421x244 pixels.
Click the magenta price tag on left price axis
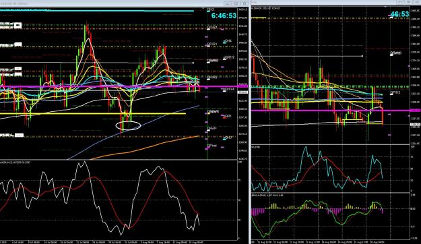pyautogui.click(x=243, y=86)
